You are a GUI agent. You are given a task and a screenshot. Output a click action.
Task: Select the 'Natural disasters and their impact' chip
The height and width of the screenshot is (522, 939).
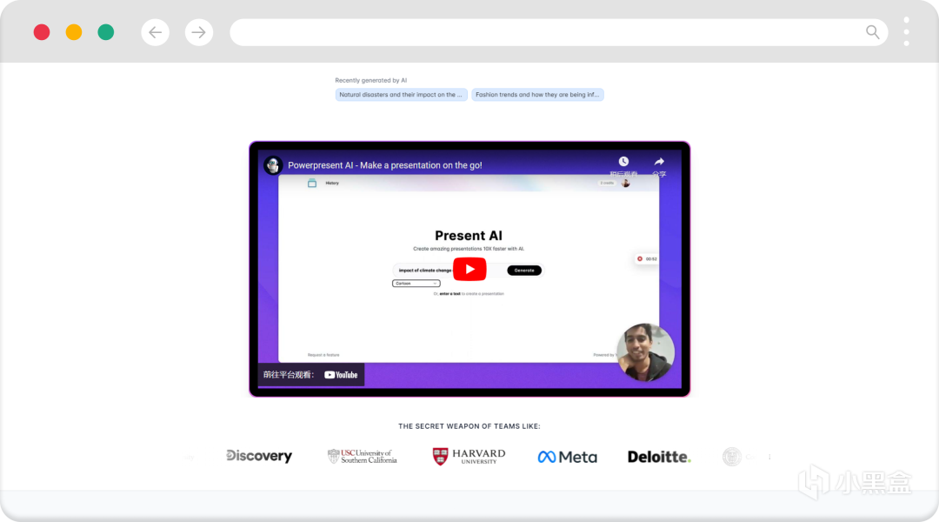(x=401, y=95)
